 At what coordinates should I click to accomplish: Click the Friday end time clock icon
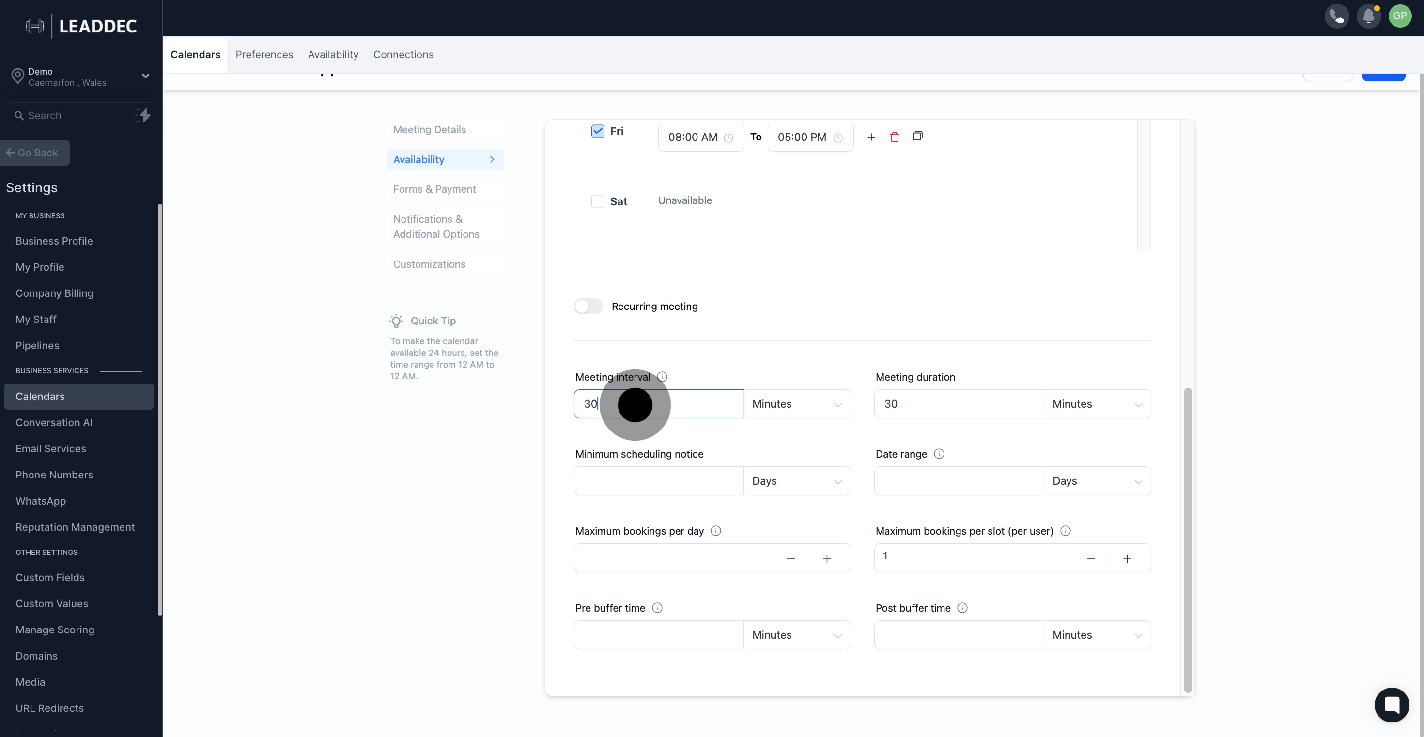point(838,138)
